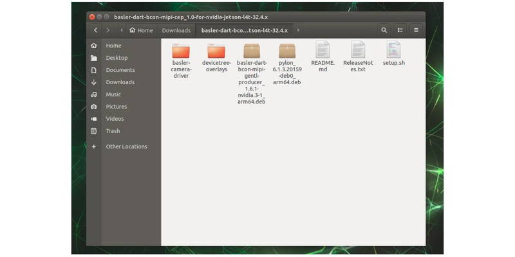The height and width of the screenshot is (257, 515).
Task: Click the Pictures camera icon in sidebar
Action: [x=94, y=107]
